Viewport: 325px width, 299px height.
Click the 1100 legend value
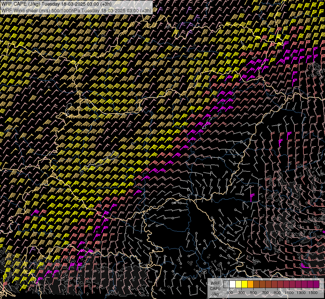point(289,293)
